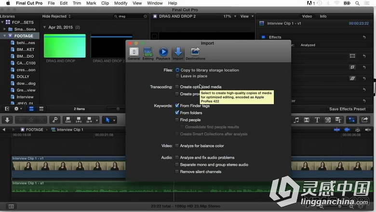Click the Crop control icon in inspector

[352, 67]
